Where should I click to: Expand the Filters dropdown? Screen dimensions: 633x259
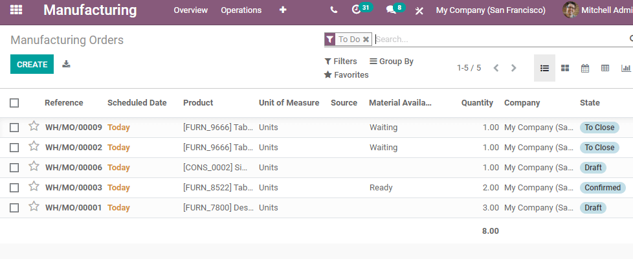[x=340, y=62]
